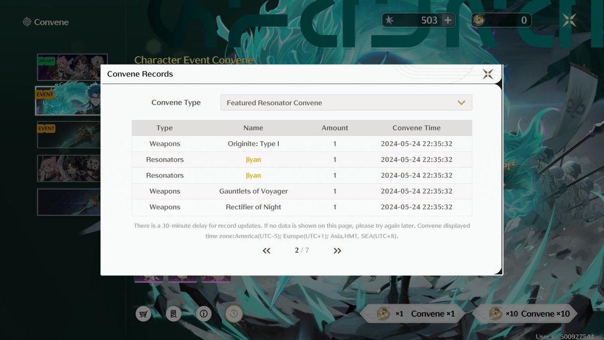The height and width of the screenshot is (340, 604).
Task: Click the Amount column header
Action: (x=335, y=128)
